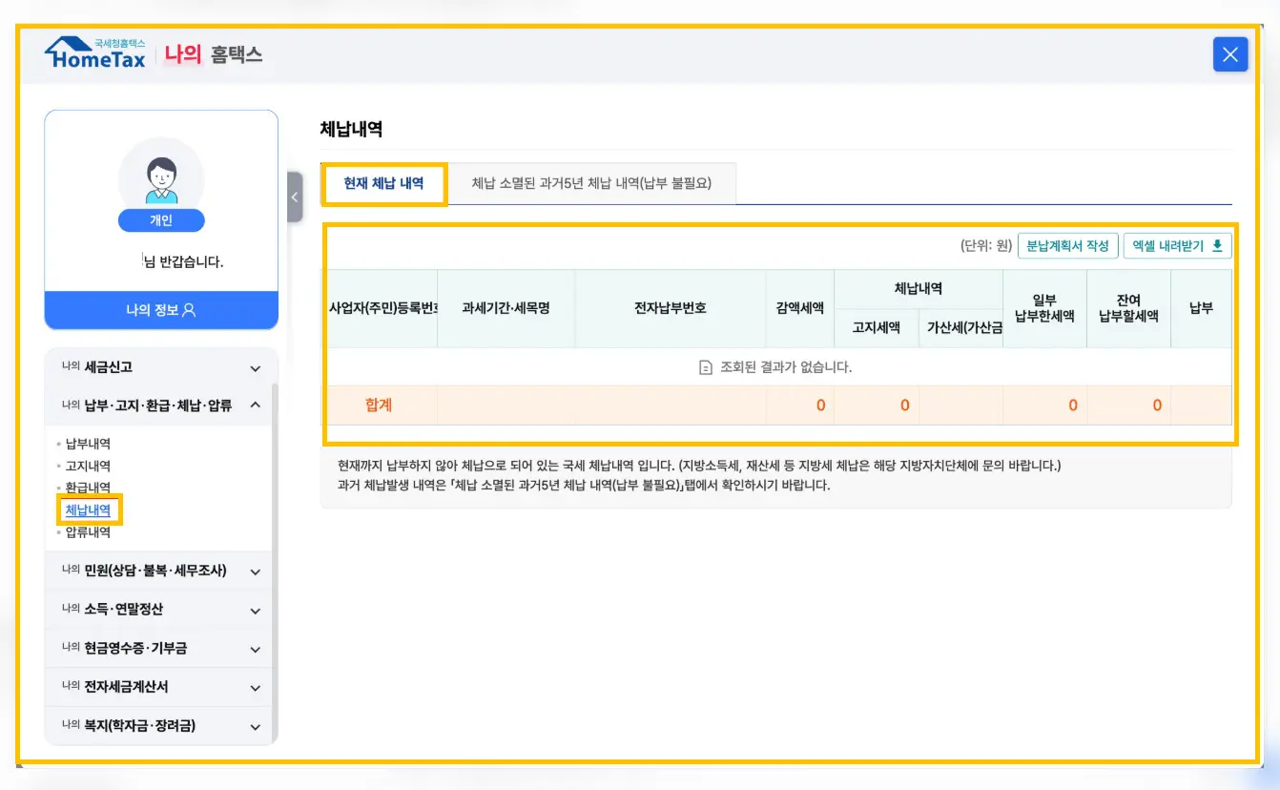Collapse the left sidebar panel handle
Screen dimensions: 1280x790
(x=295, y=197)
